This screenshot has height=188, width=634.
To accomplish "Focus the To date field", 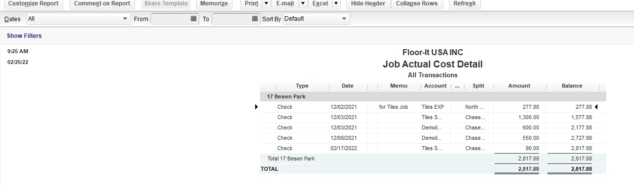I will pyautogui.click(x=231, y=19).
